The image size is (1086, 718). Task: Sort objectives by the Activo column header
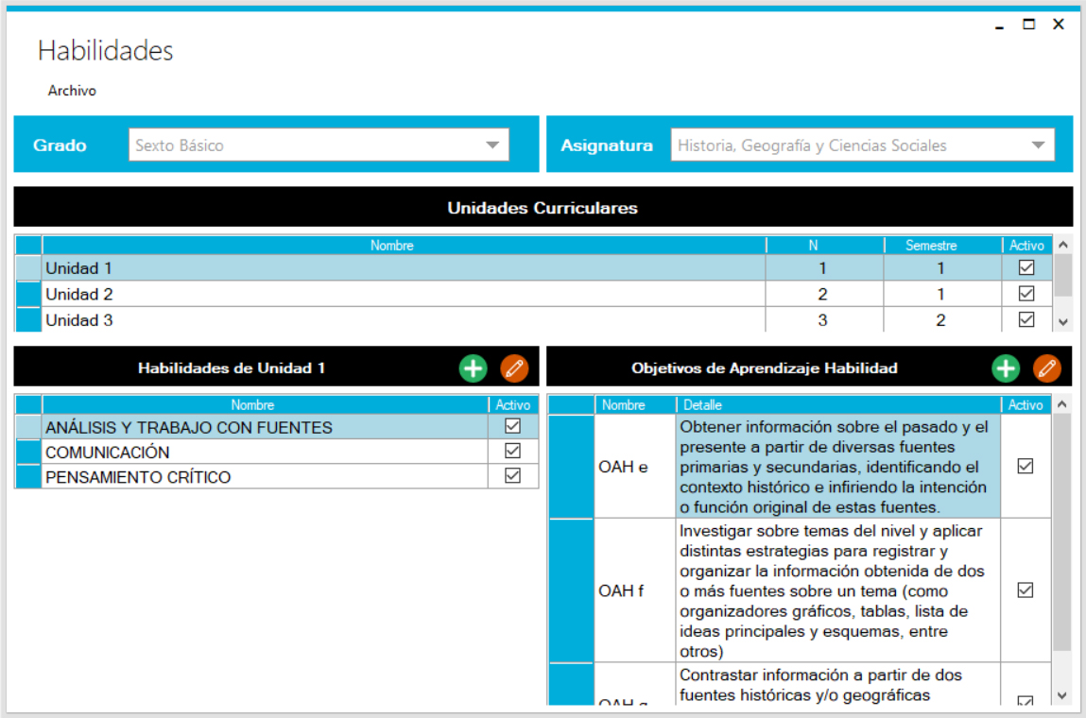coord(1026,405)
